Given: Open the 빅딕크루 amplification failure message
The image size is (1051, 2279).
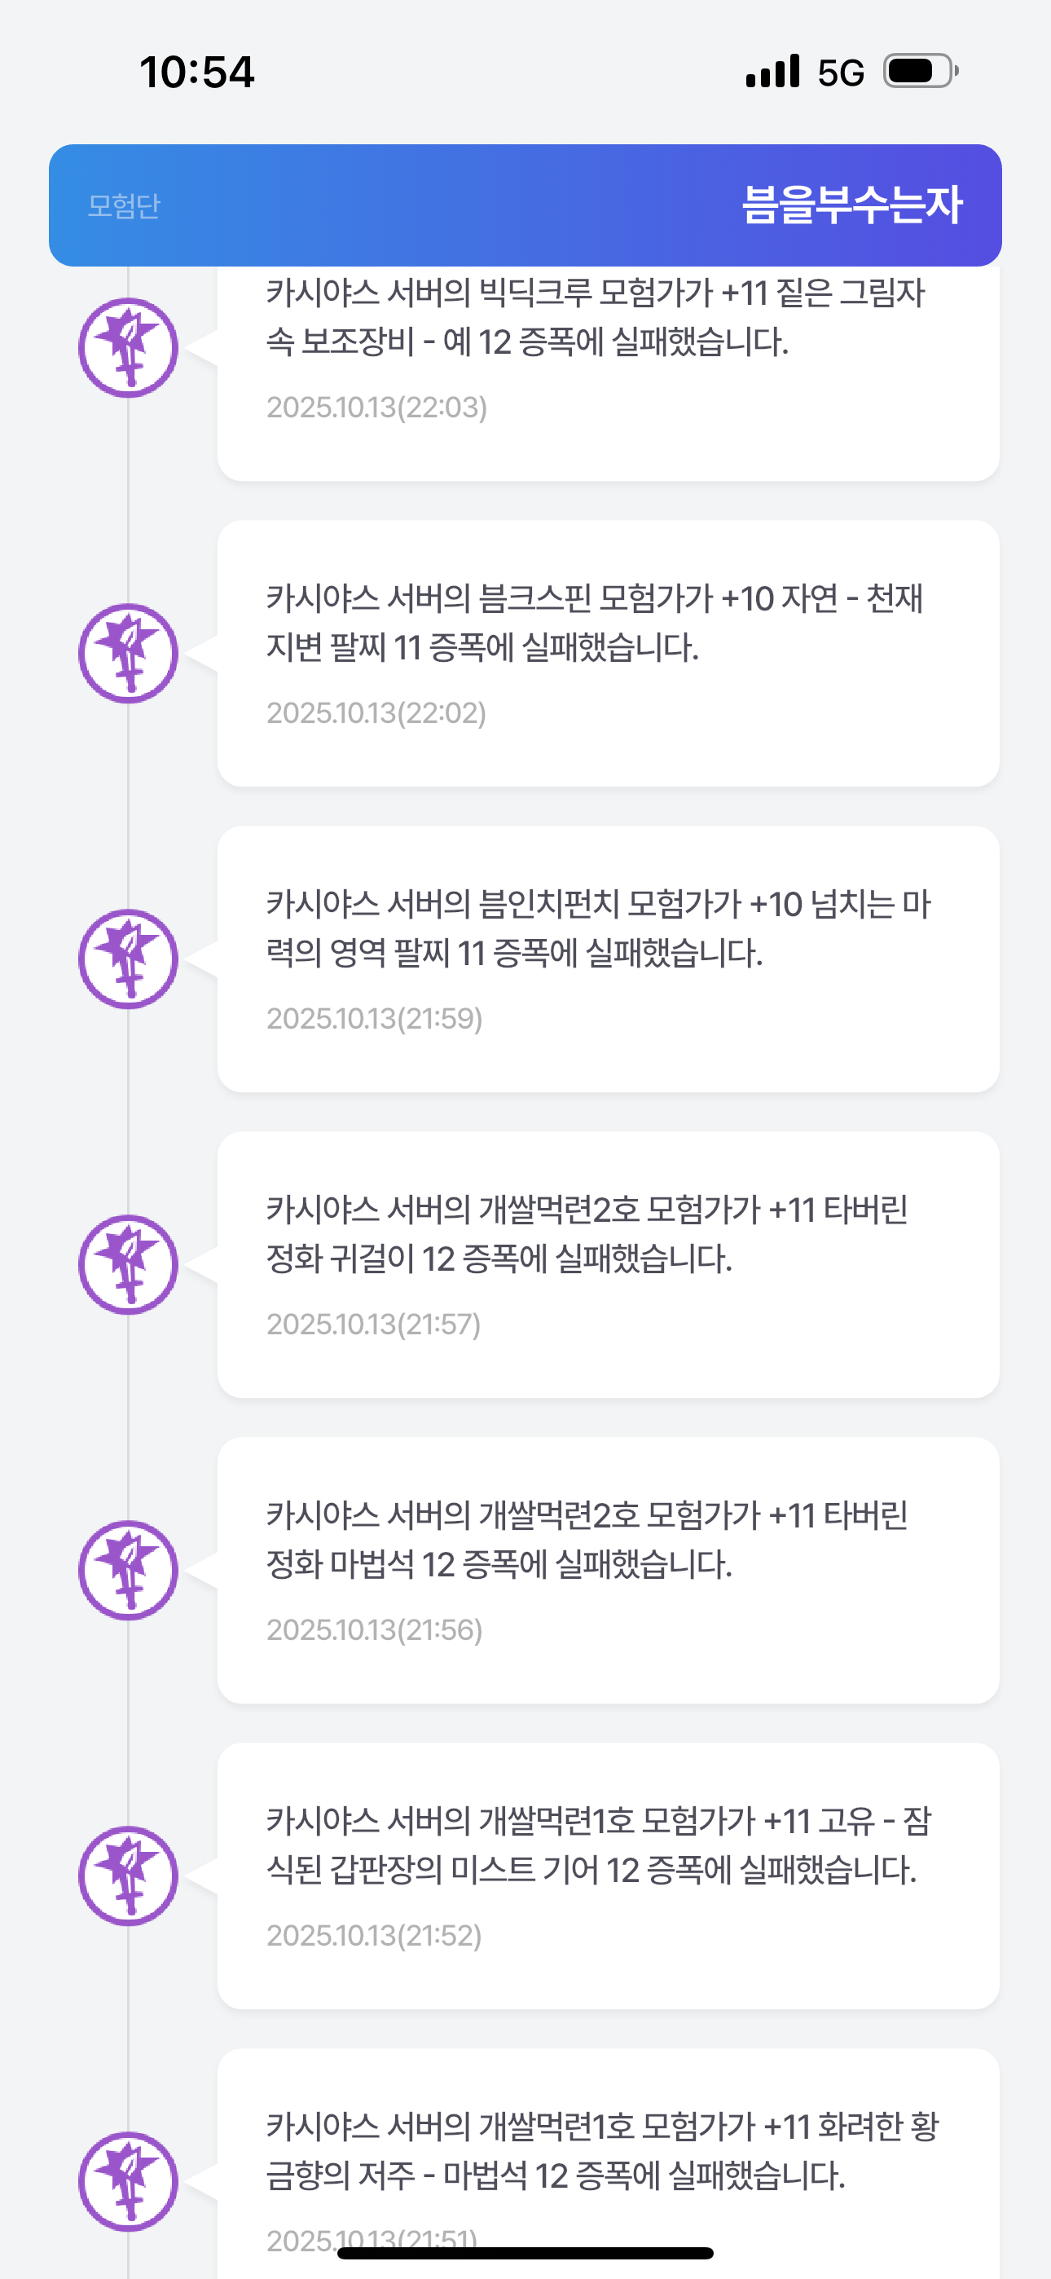Looking at the screenshot, I should 595,317.
